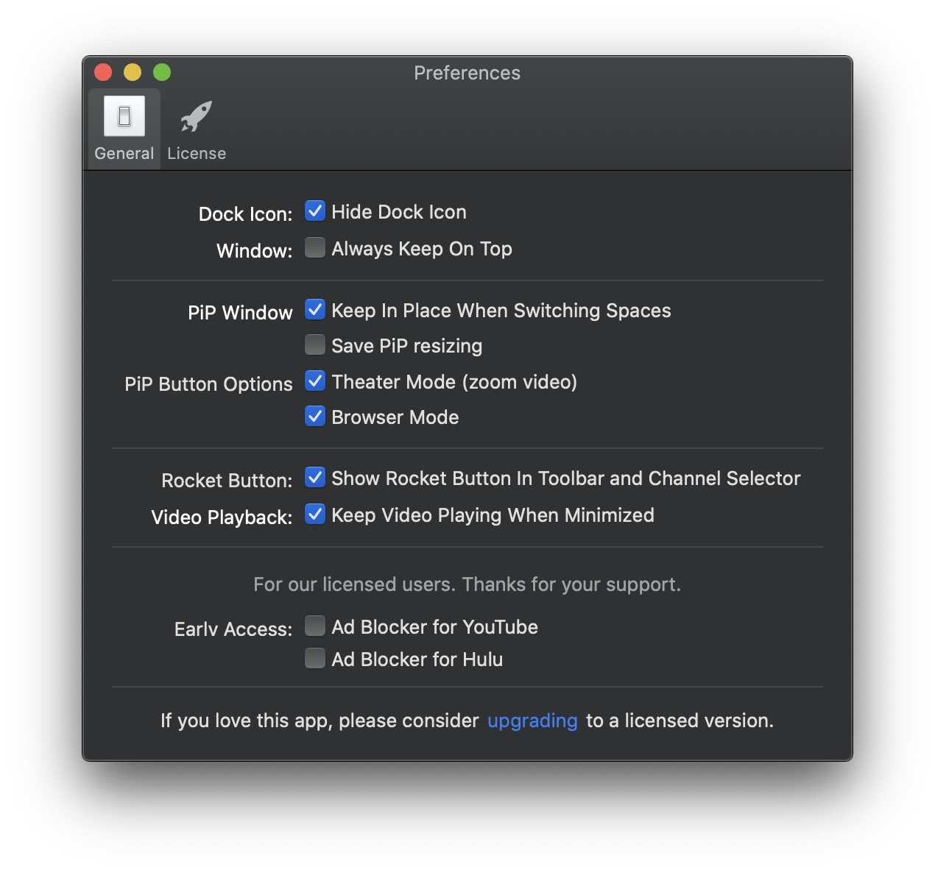The height and width of the screenshot is (870, 935).
Task: Enable Ad Blocker for Hulu
Action: (x=314, y=657)
